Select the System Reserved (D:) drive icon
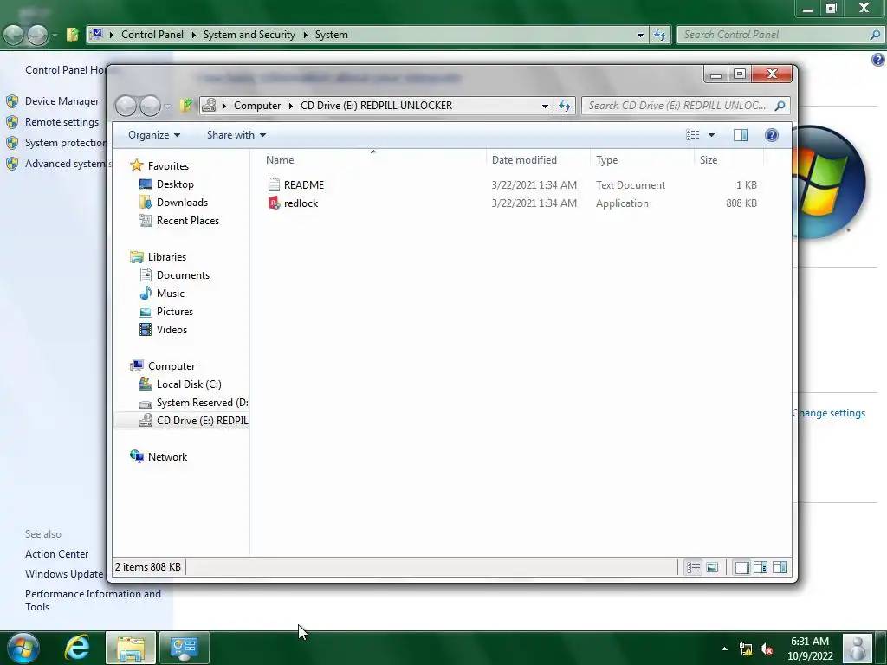Screen dimensions: 887x665 coord(146,404)
